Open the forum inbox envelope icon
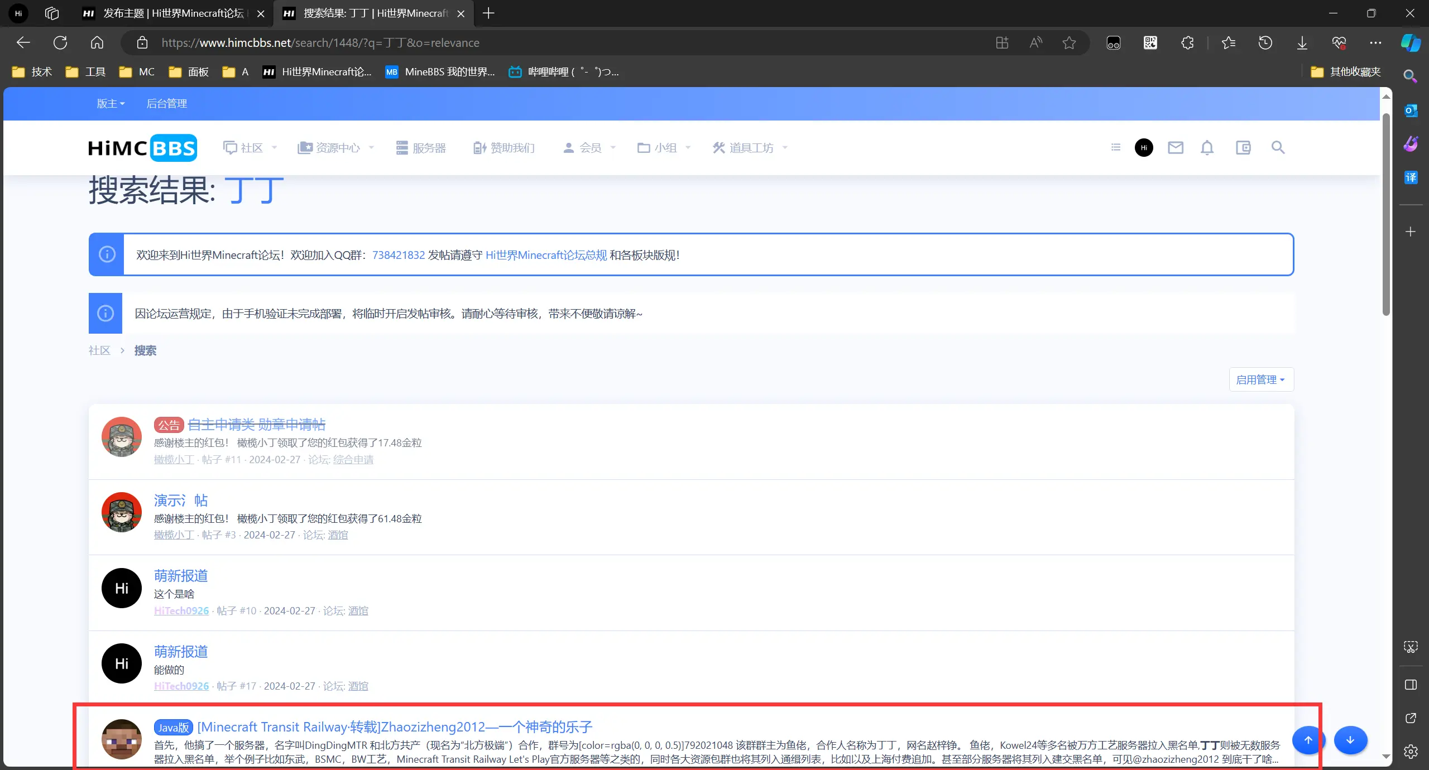This screenshot has width=1429, height=770. click(x=1176, y=148)
